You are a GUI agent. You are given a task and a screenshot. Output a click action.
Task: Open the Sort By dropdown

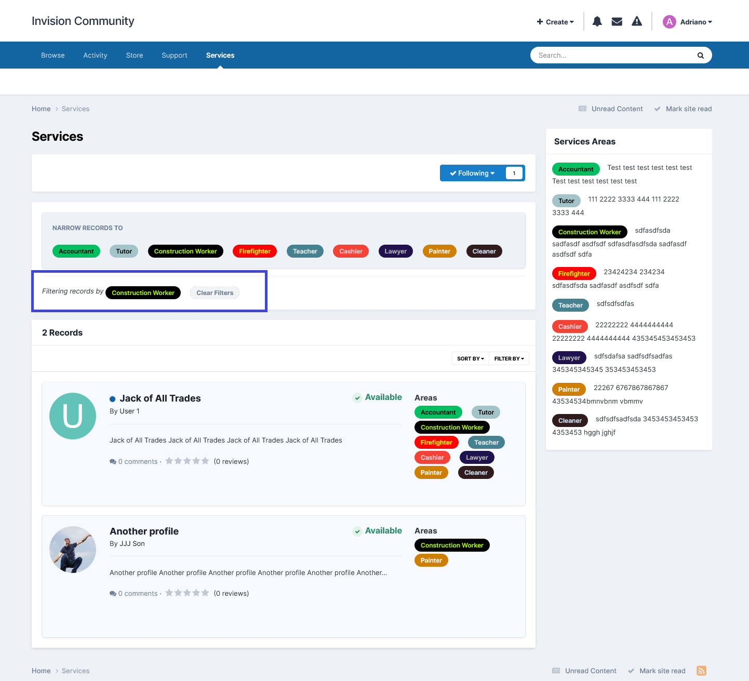pos(470,358)
